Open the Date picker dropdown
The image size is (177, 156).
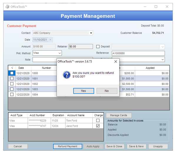[50, 40]
